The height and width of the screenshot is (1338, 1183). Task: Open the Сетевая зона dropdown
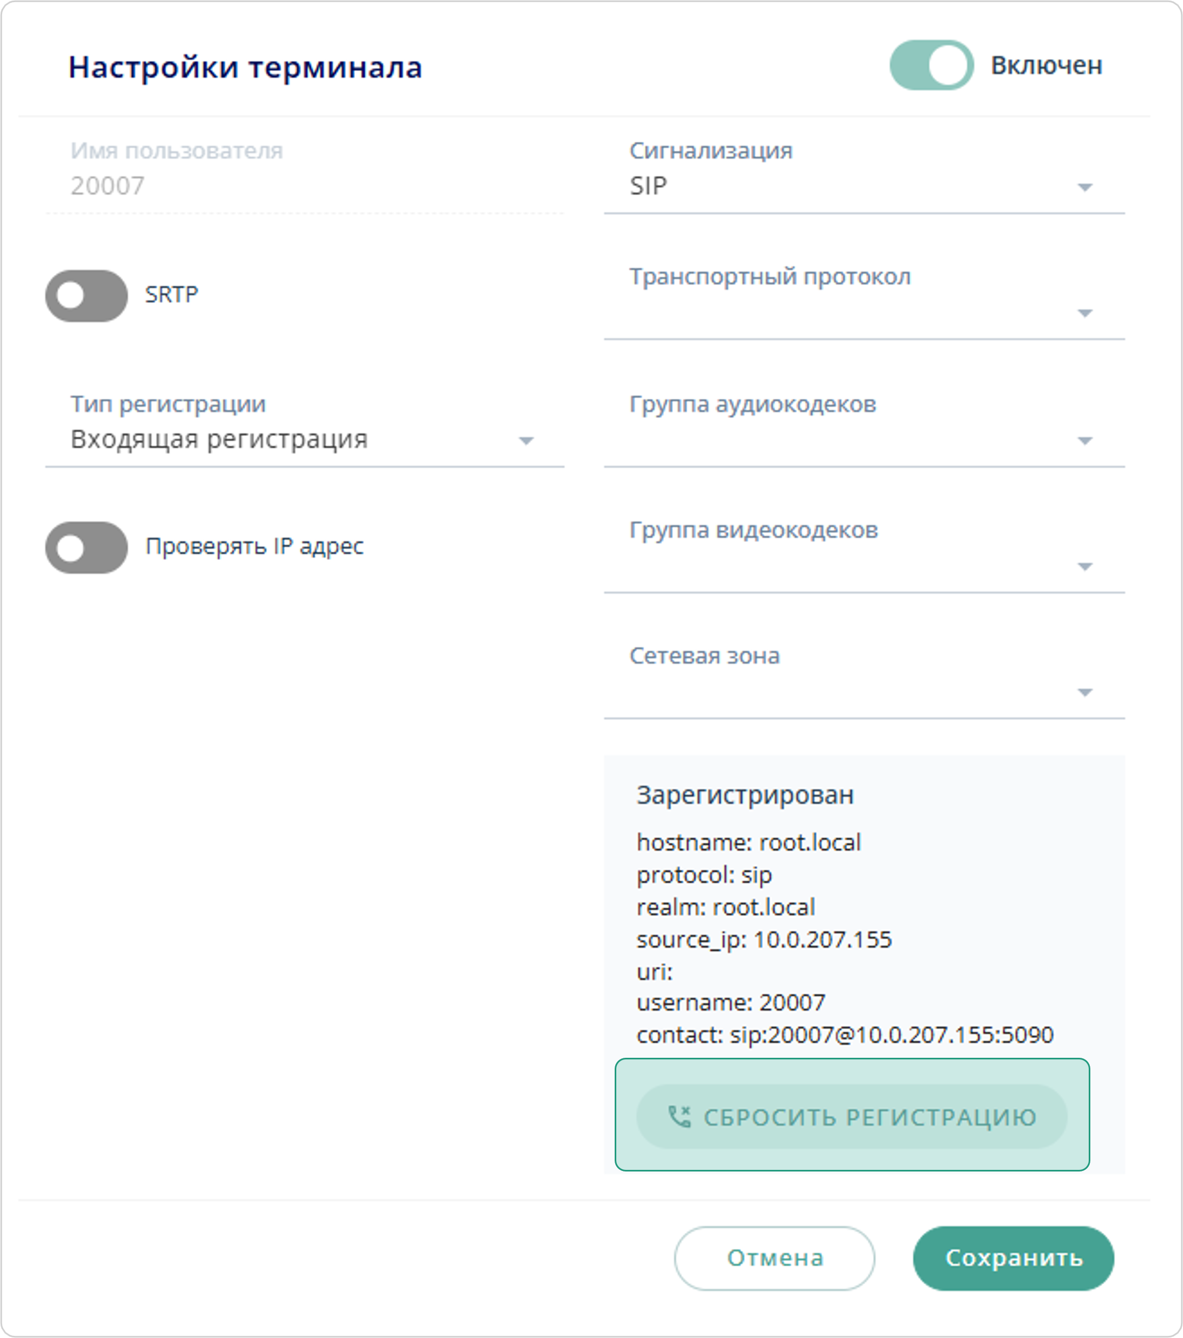point(1084,692)
